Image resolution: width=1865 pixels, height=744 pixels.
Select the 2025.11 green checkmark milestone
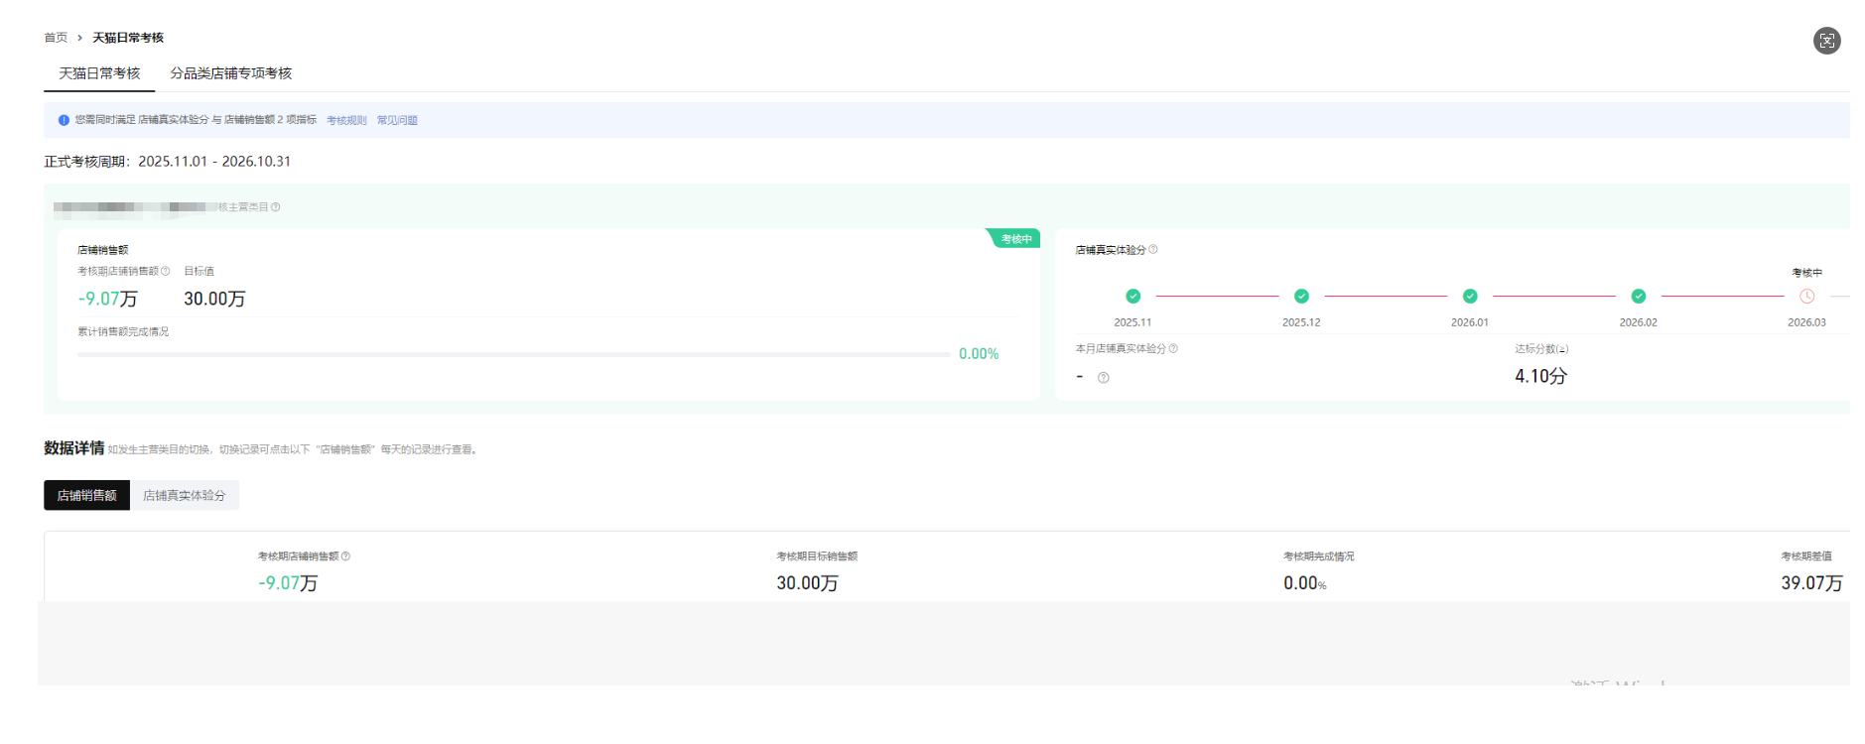coord(1132,296)
